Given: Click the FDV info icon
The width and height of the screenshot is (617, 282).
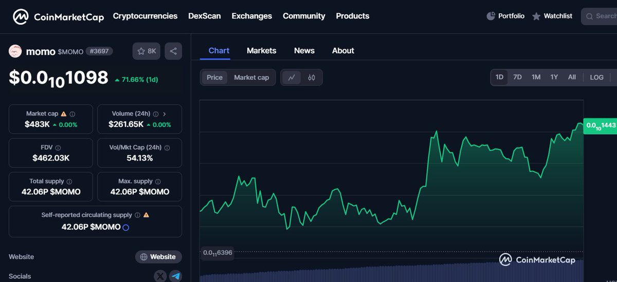Looking at the screenshot, I should tap(58, 148).
